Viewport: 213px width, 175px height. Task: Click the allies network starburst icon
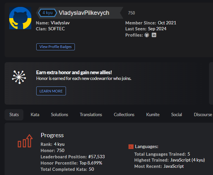click(19, 77)
